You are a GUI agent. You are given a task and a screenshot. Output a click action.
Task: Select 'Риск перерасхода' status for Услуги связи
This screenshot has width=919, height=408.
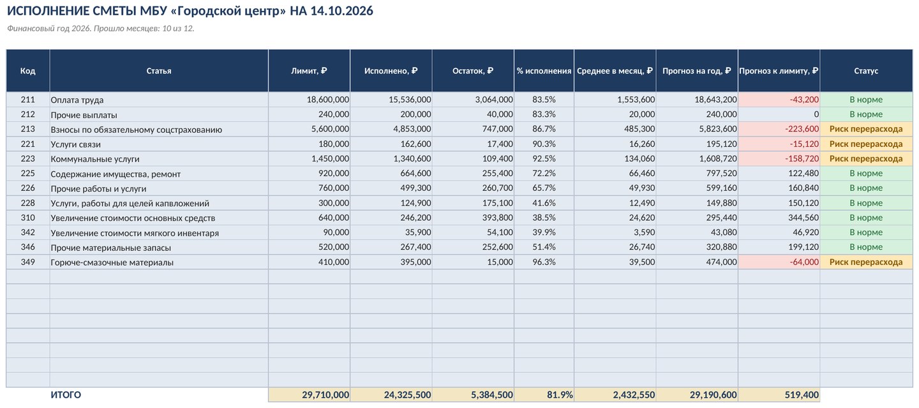point(866,144)
